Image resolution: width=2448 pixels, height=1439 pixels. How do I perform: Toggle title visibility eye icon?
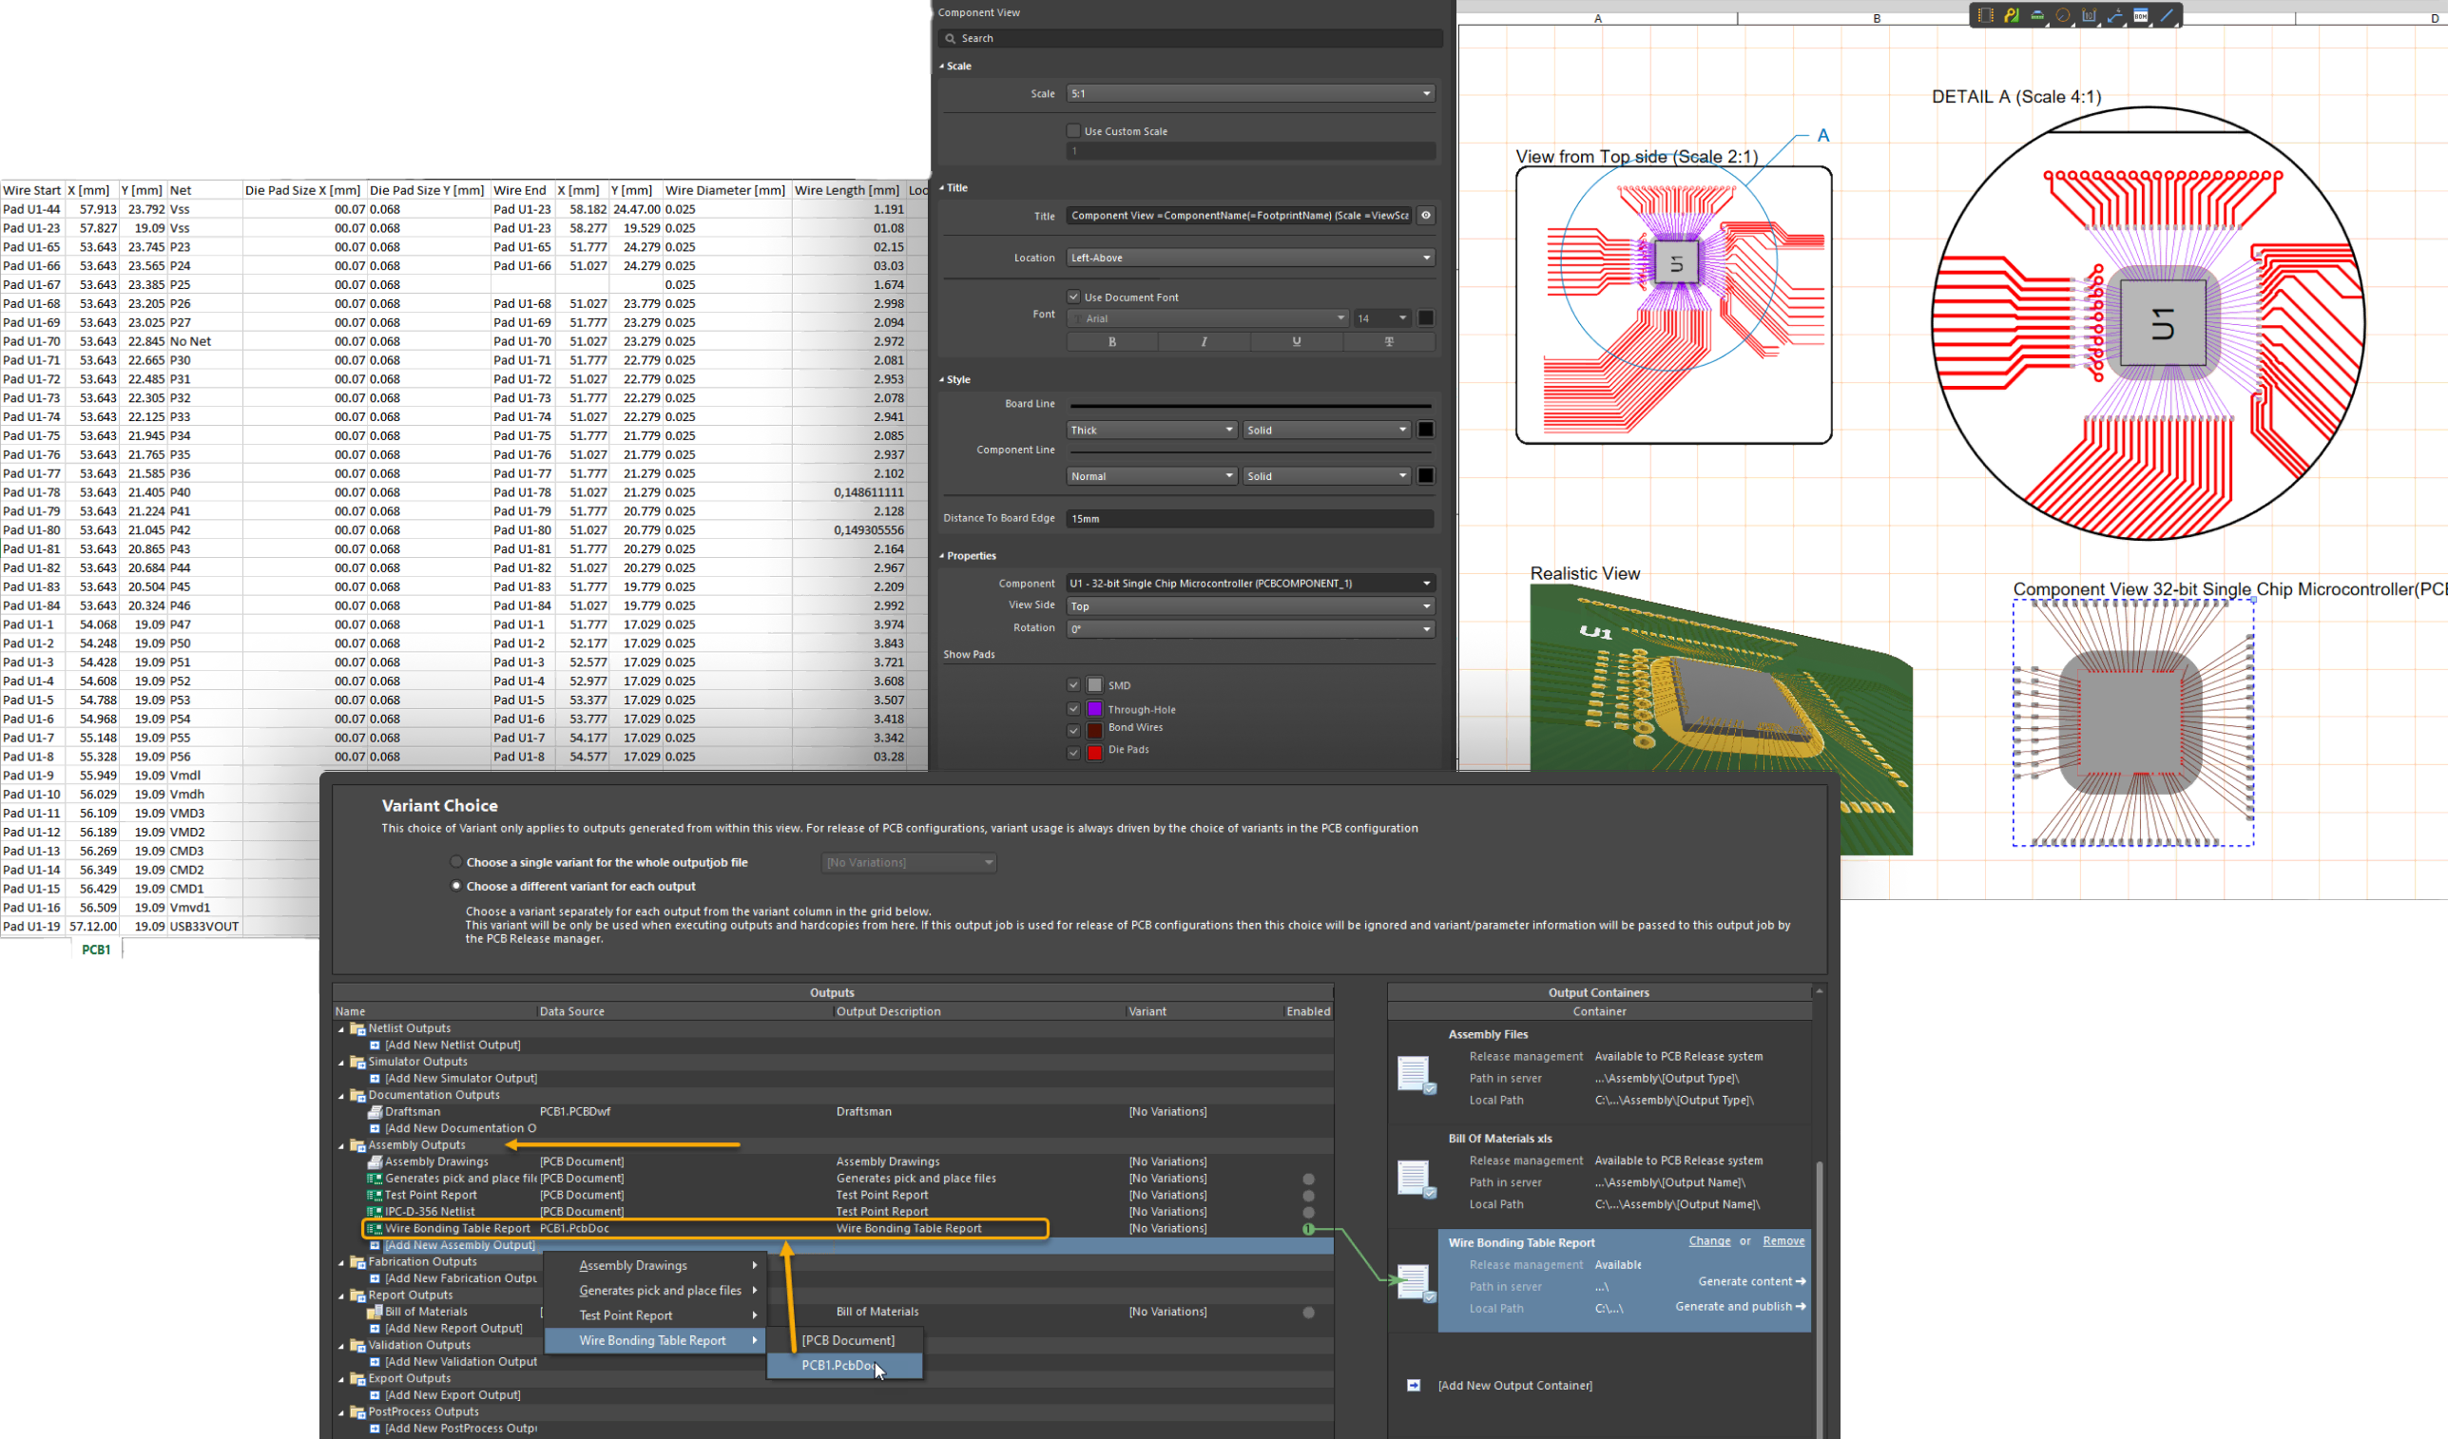1425,216
